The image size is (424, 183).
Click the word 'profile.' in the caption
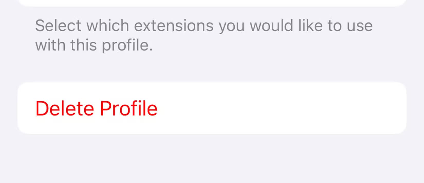point(127,46)
